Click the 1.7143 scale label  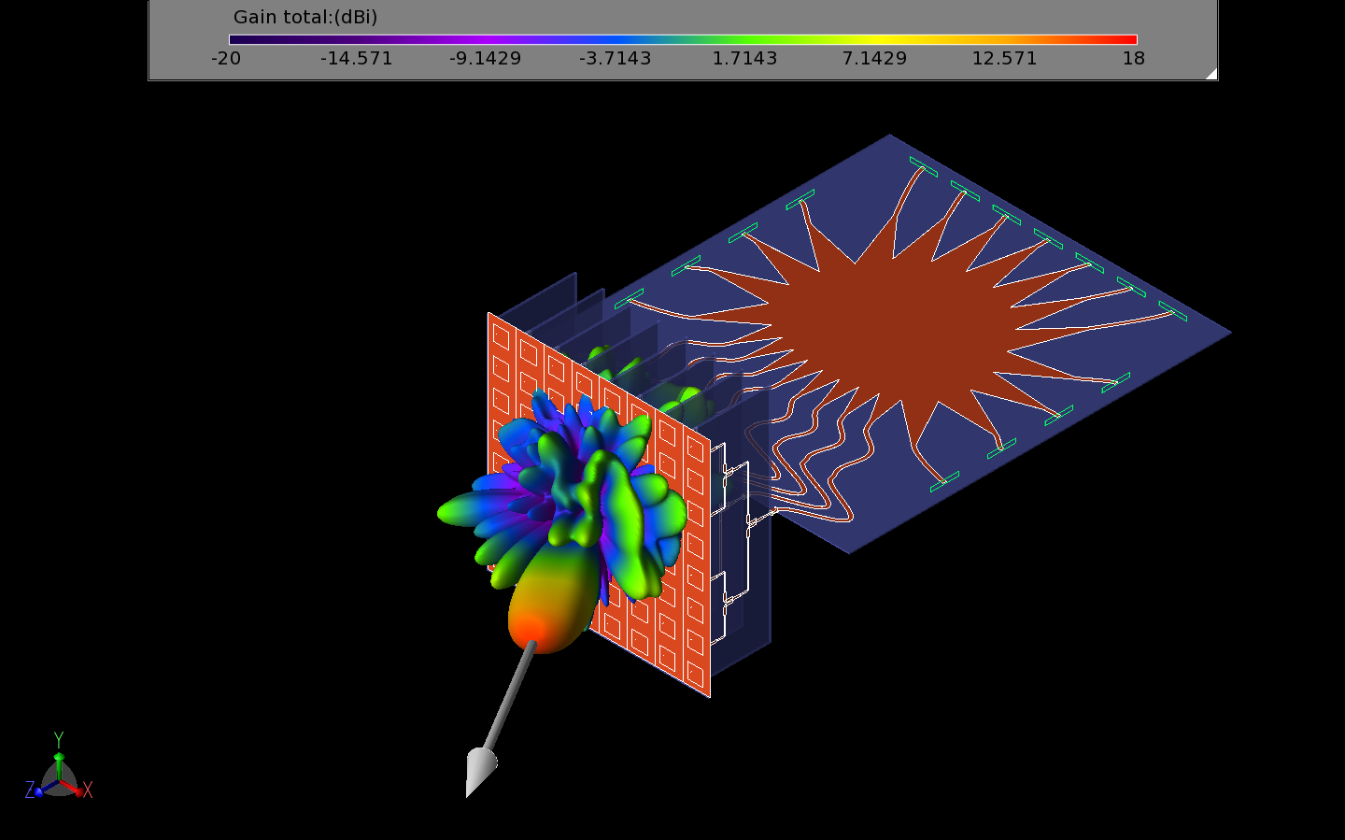point(744,58)
